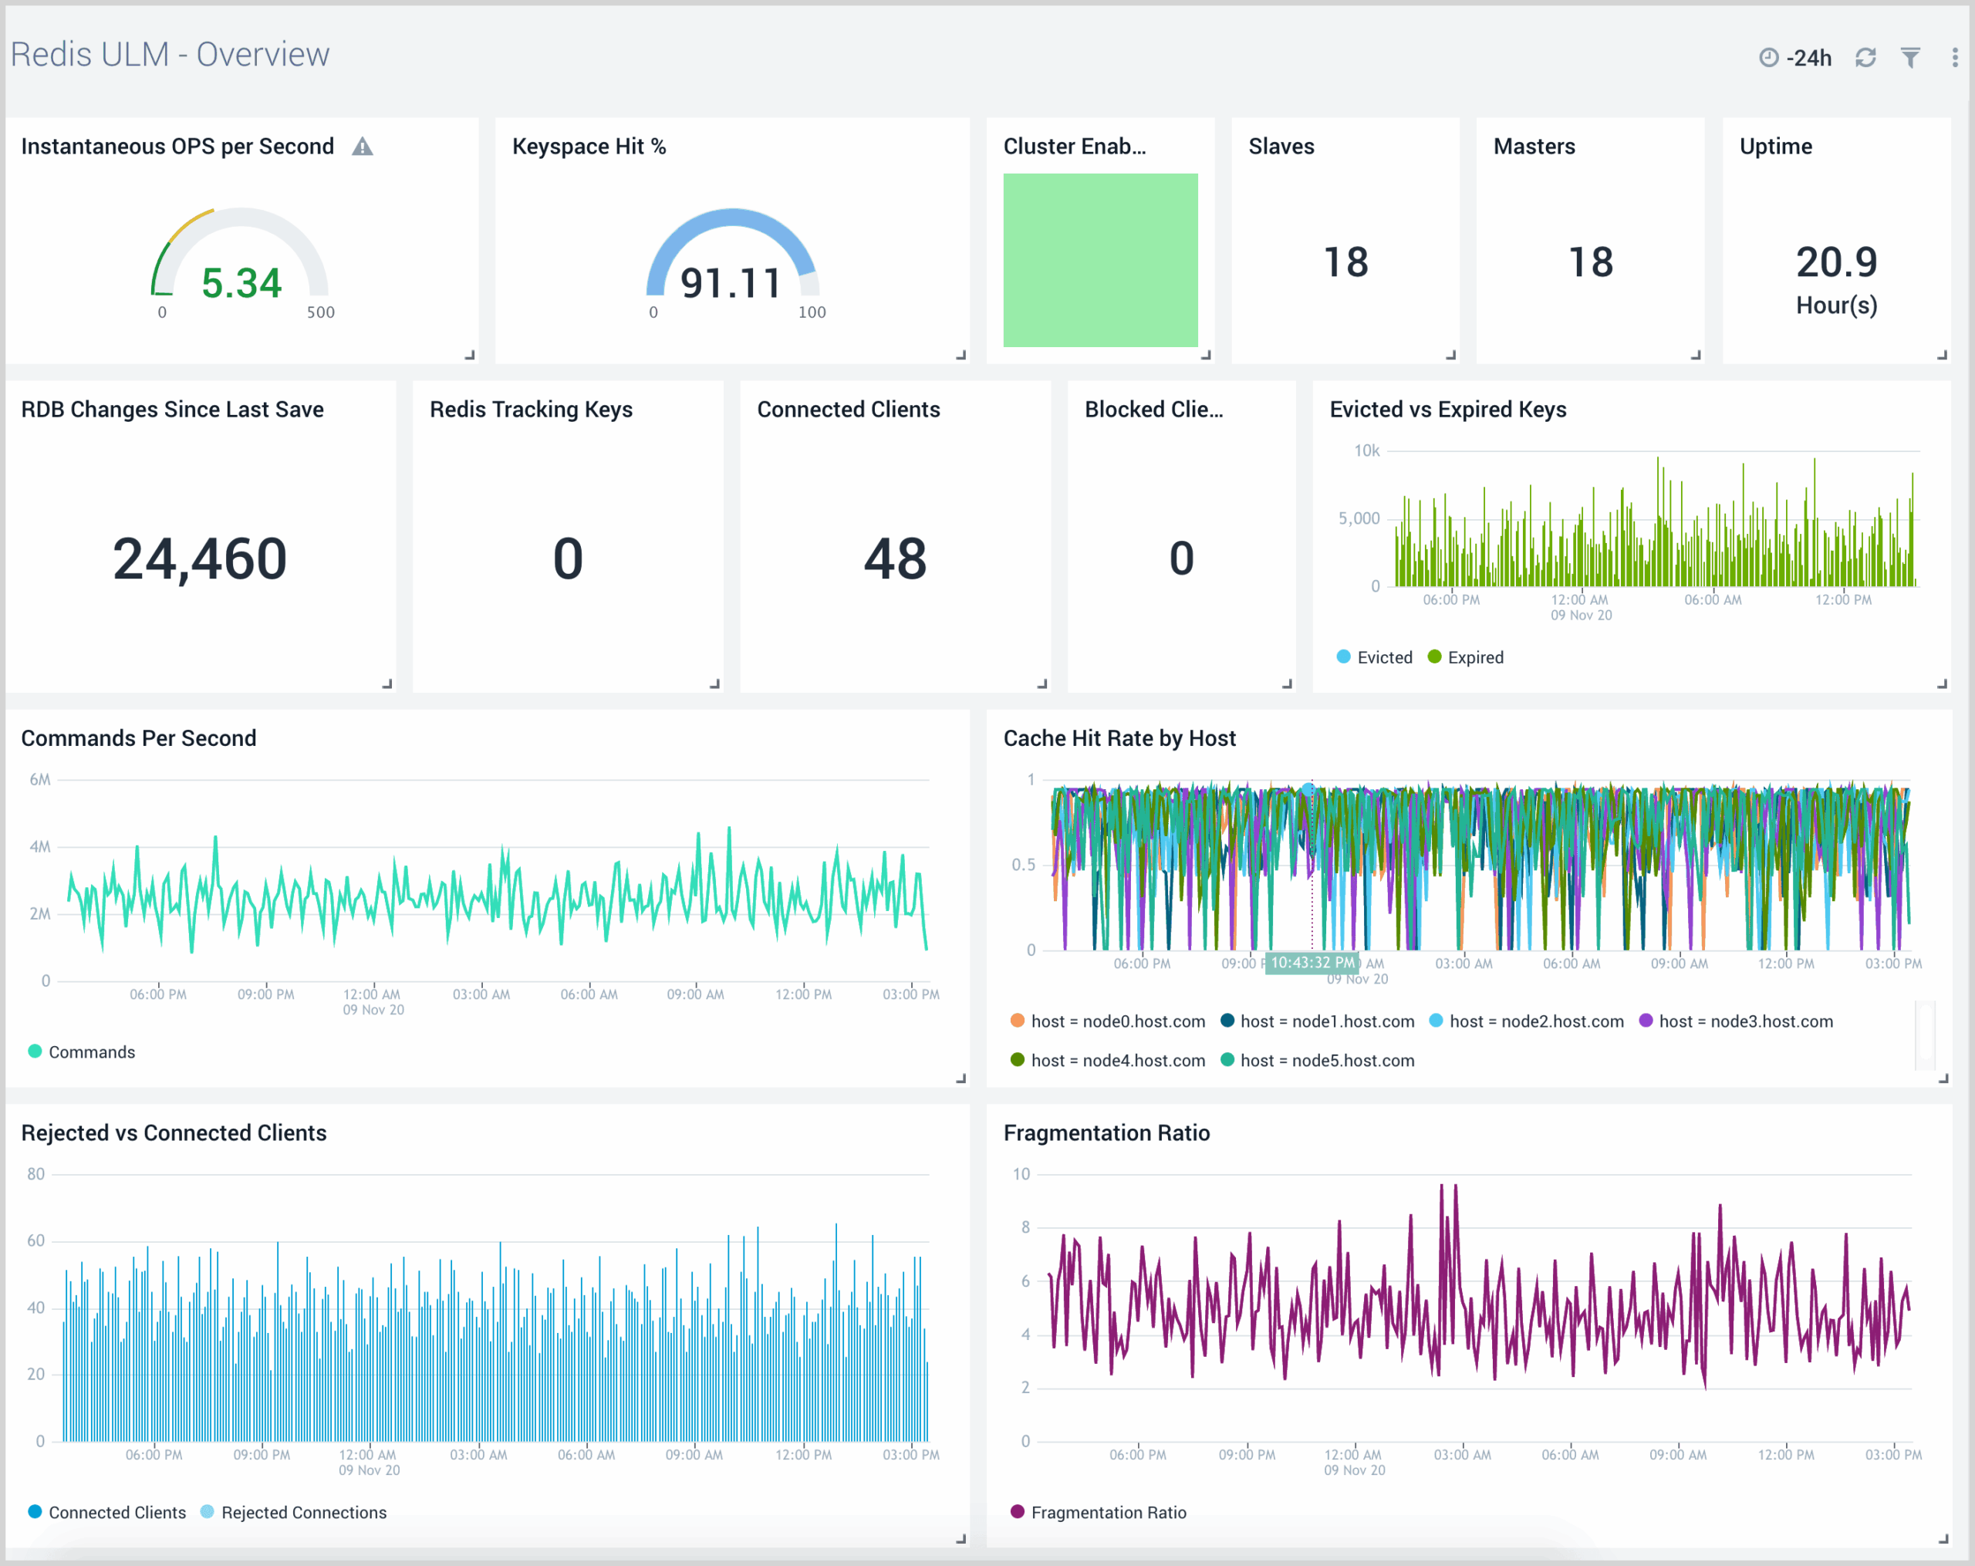
Task: Click the Redis ULM - Overview dashboard title
Action: tap(170, 54)
